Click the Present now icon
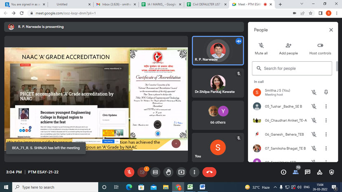 181,172
